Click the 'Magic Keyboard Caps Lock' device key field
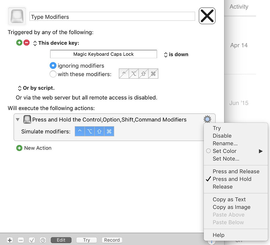 [x=103, y=54]
